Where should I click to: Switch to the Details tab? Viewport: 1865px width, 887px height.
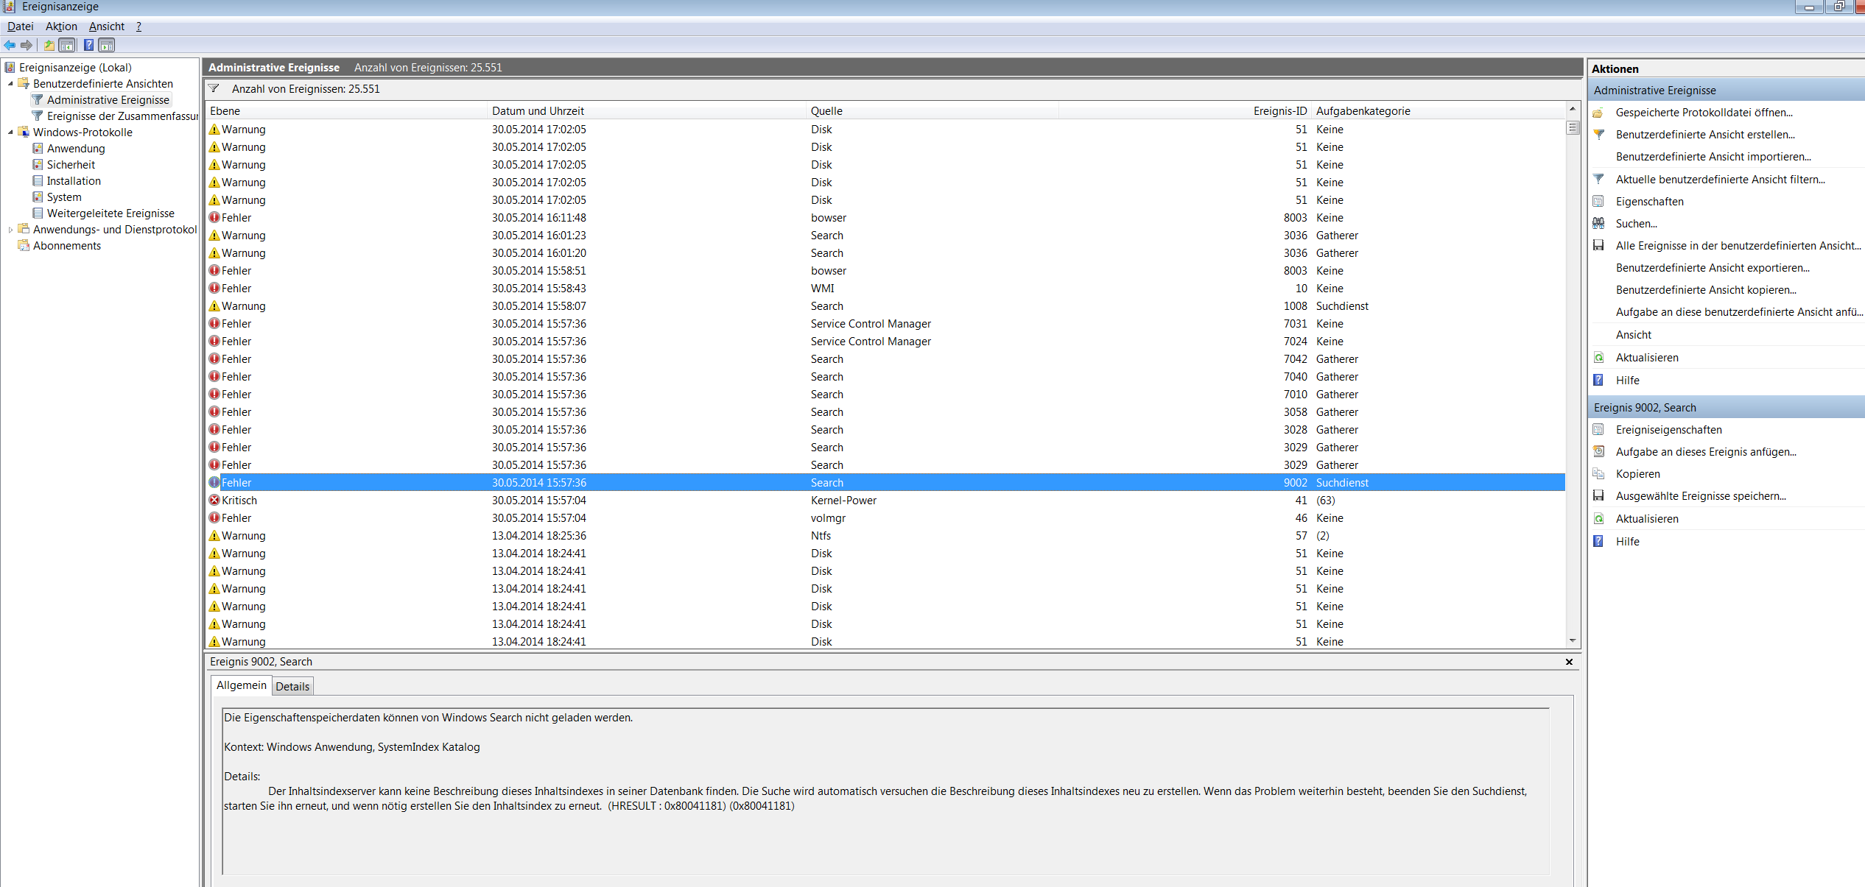[x=292, y=687]
